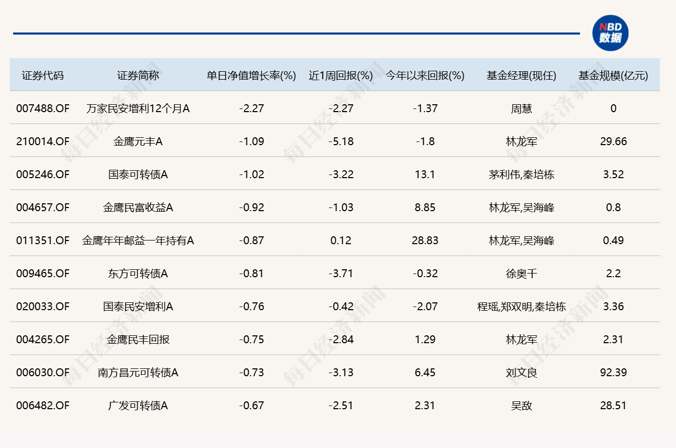Image resolution: width=676 pixels, height=448 pixels.
Task: Click daily growth value -0.87
Action: click(252, 241)
